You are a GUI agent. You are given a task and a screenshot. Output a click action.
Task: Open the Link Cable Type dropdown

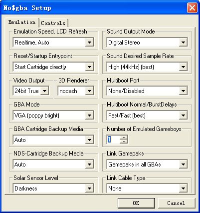(147, 188)
